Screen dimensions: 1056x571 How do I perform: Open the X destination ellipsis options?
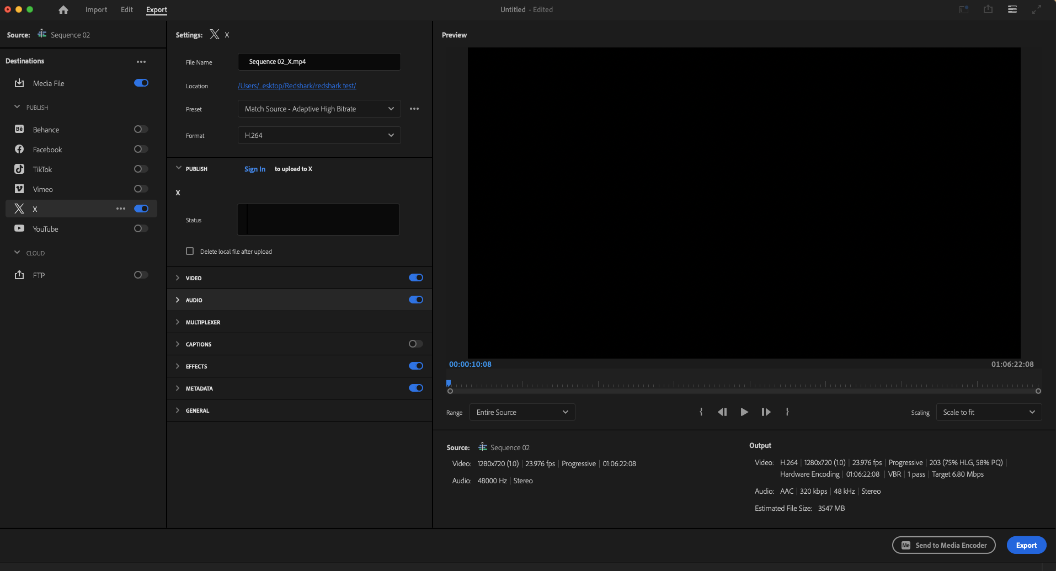pyautogui.click(x=121, y=209)
